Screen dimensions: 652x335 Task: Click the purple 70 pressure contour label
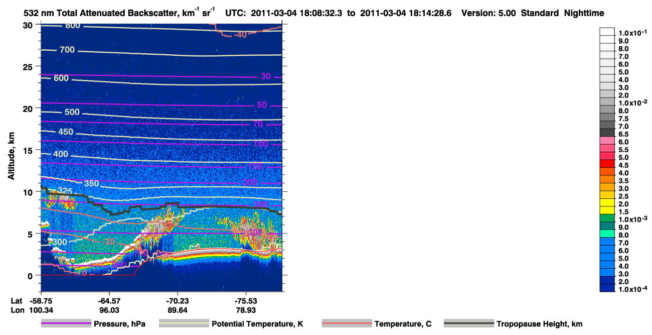pyautogui.click(x=258, y=124)
